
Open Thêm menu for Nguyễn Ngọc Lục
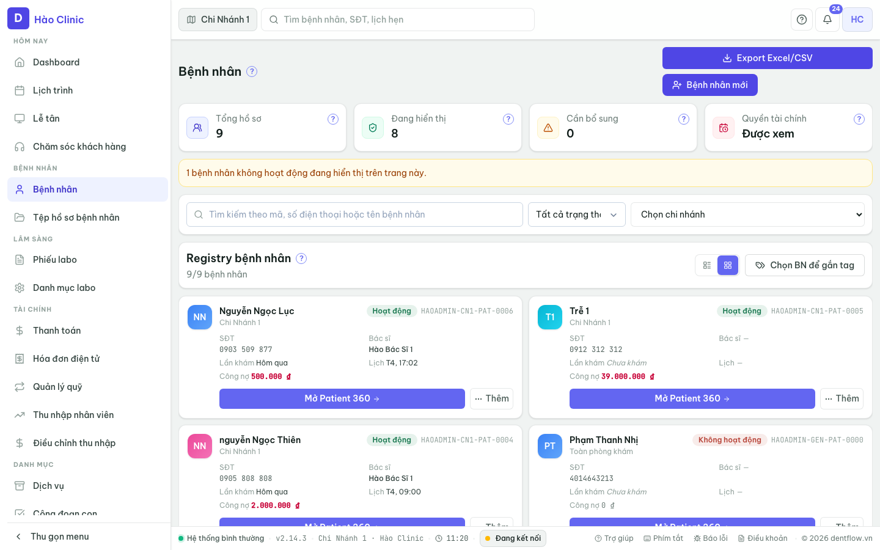[x=491, y=398]
